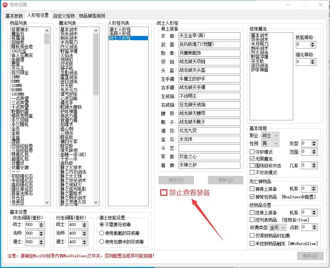Enable 不攻击模式 checkbox
The image size is (330, 268).
coord(252,172)
